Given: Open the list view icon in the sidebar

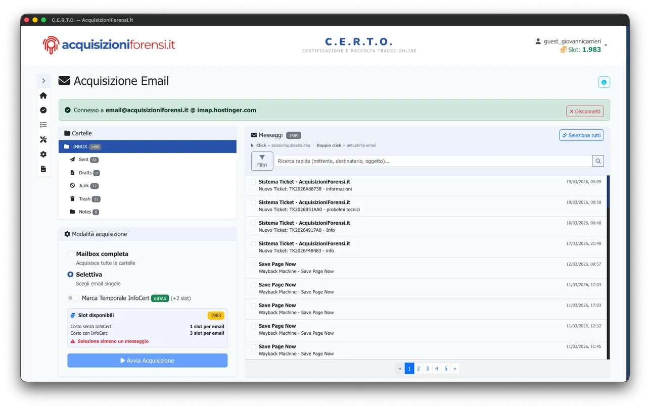Looking at the screenshot, I should click(x=43, y=125).
